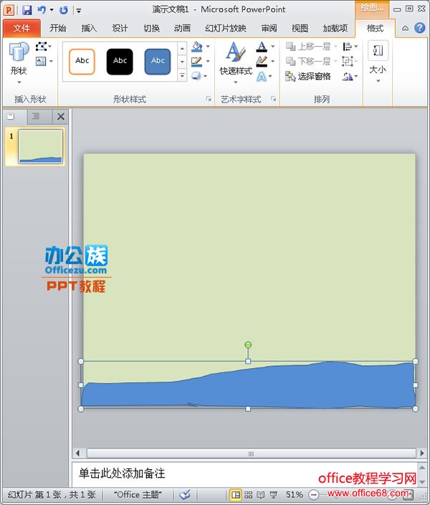The image size is (430, 505).
Task: Click the Align objects icon
Action: pyautogui.click(x=348, y=47)
